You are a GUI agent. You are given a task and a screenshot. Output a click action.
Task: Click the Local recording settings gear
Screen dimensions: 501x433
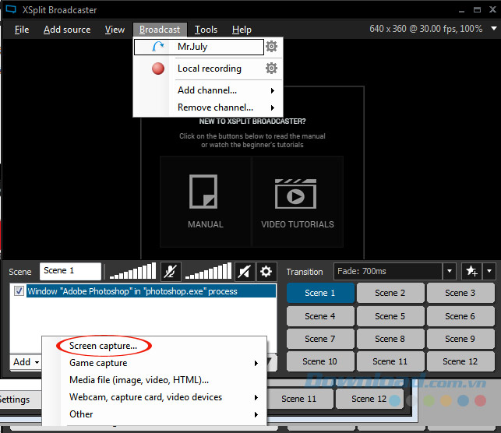(271, 69)
